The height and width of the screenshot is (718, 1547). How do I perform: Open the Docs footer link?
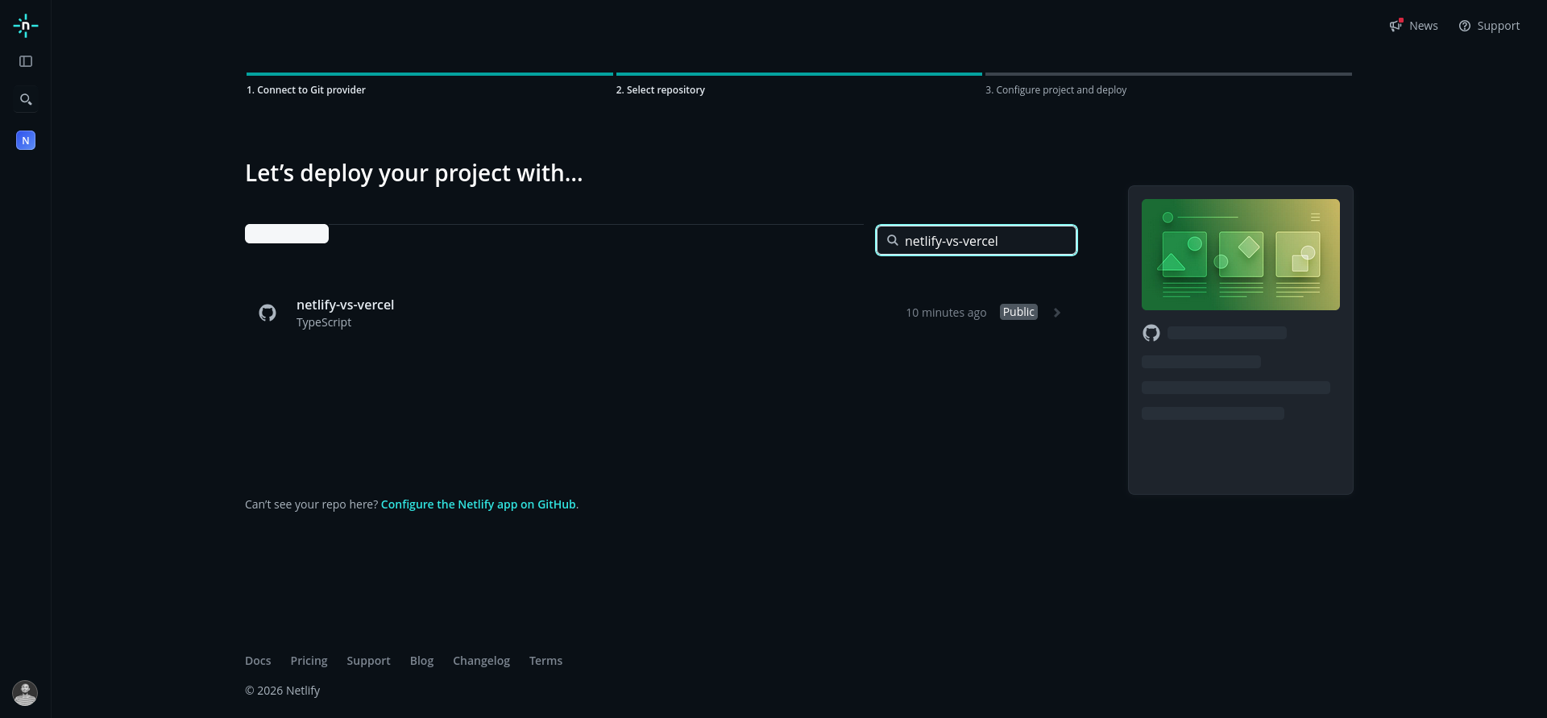pyautogui.click(x=258, y=661)
